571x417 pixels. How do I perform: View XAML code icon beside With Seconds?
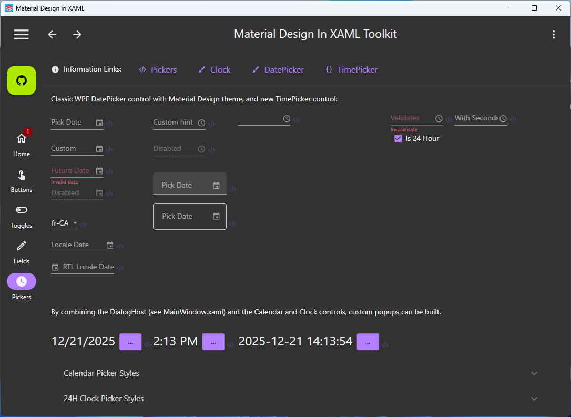pos(513,119)
